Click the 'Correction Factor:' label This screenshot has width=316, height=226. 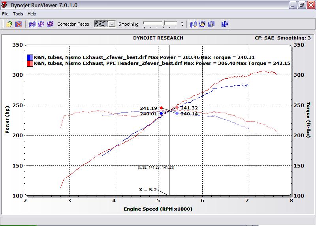tap(74, 24)
